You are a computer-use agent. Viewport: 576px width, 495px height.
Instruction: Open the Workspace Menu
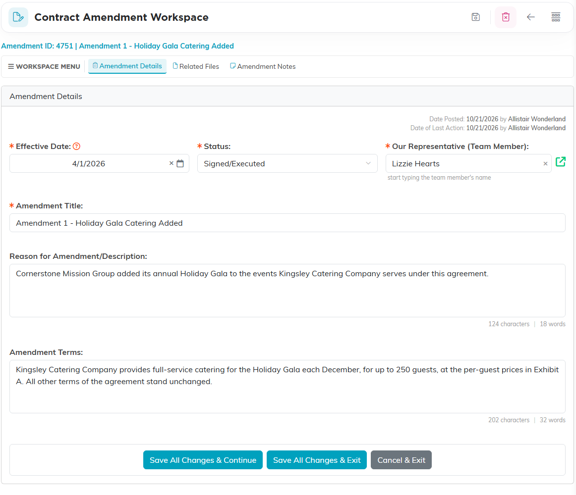pos(44,66)
